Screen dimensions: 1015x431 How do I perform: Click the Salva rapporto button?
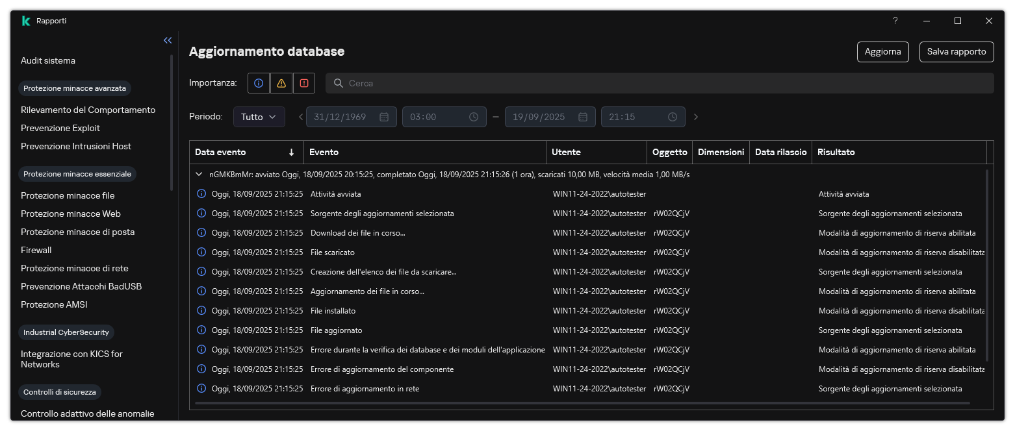956,52
